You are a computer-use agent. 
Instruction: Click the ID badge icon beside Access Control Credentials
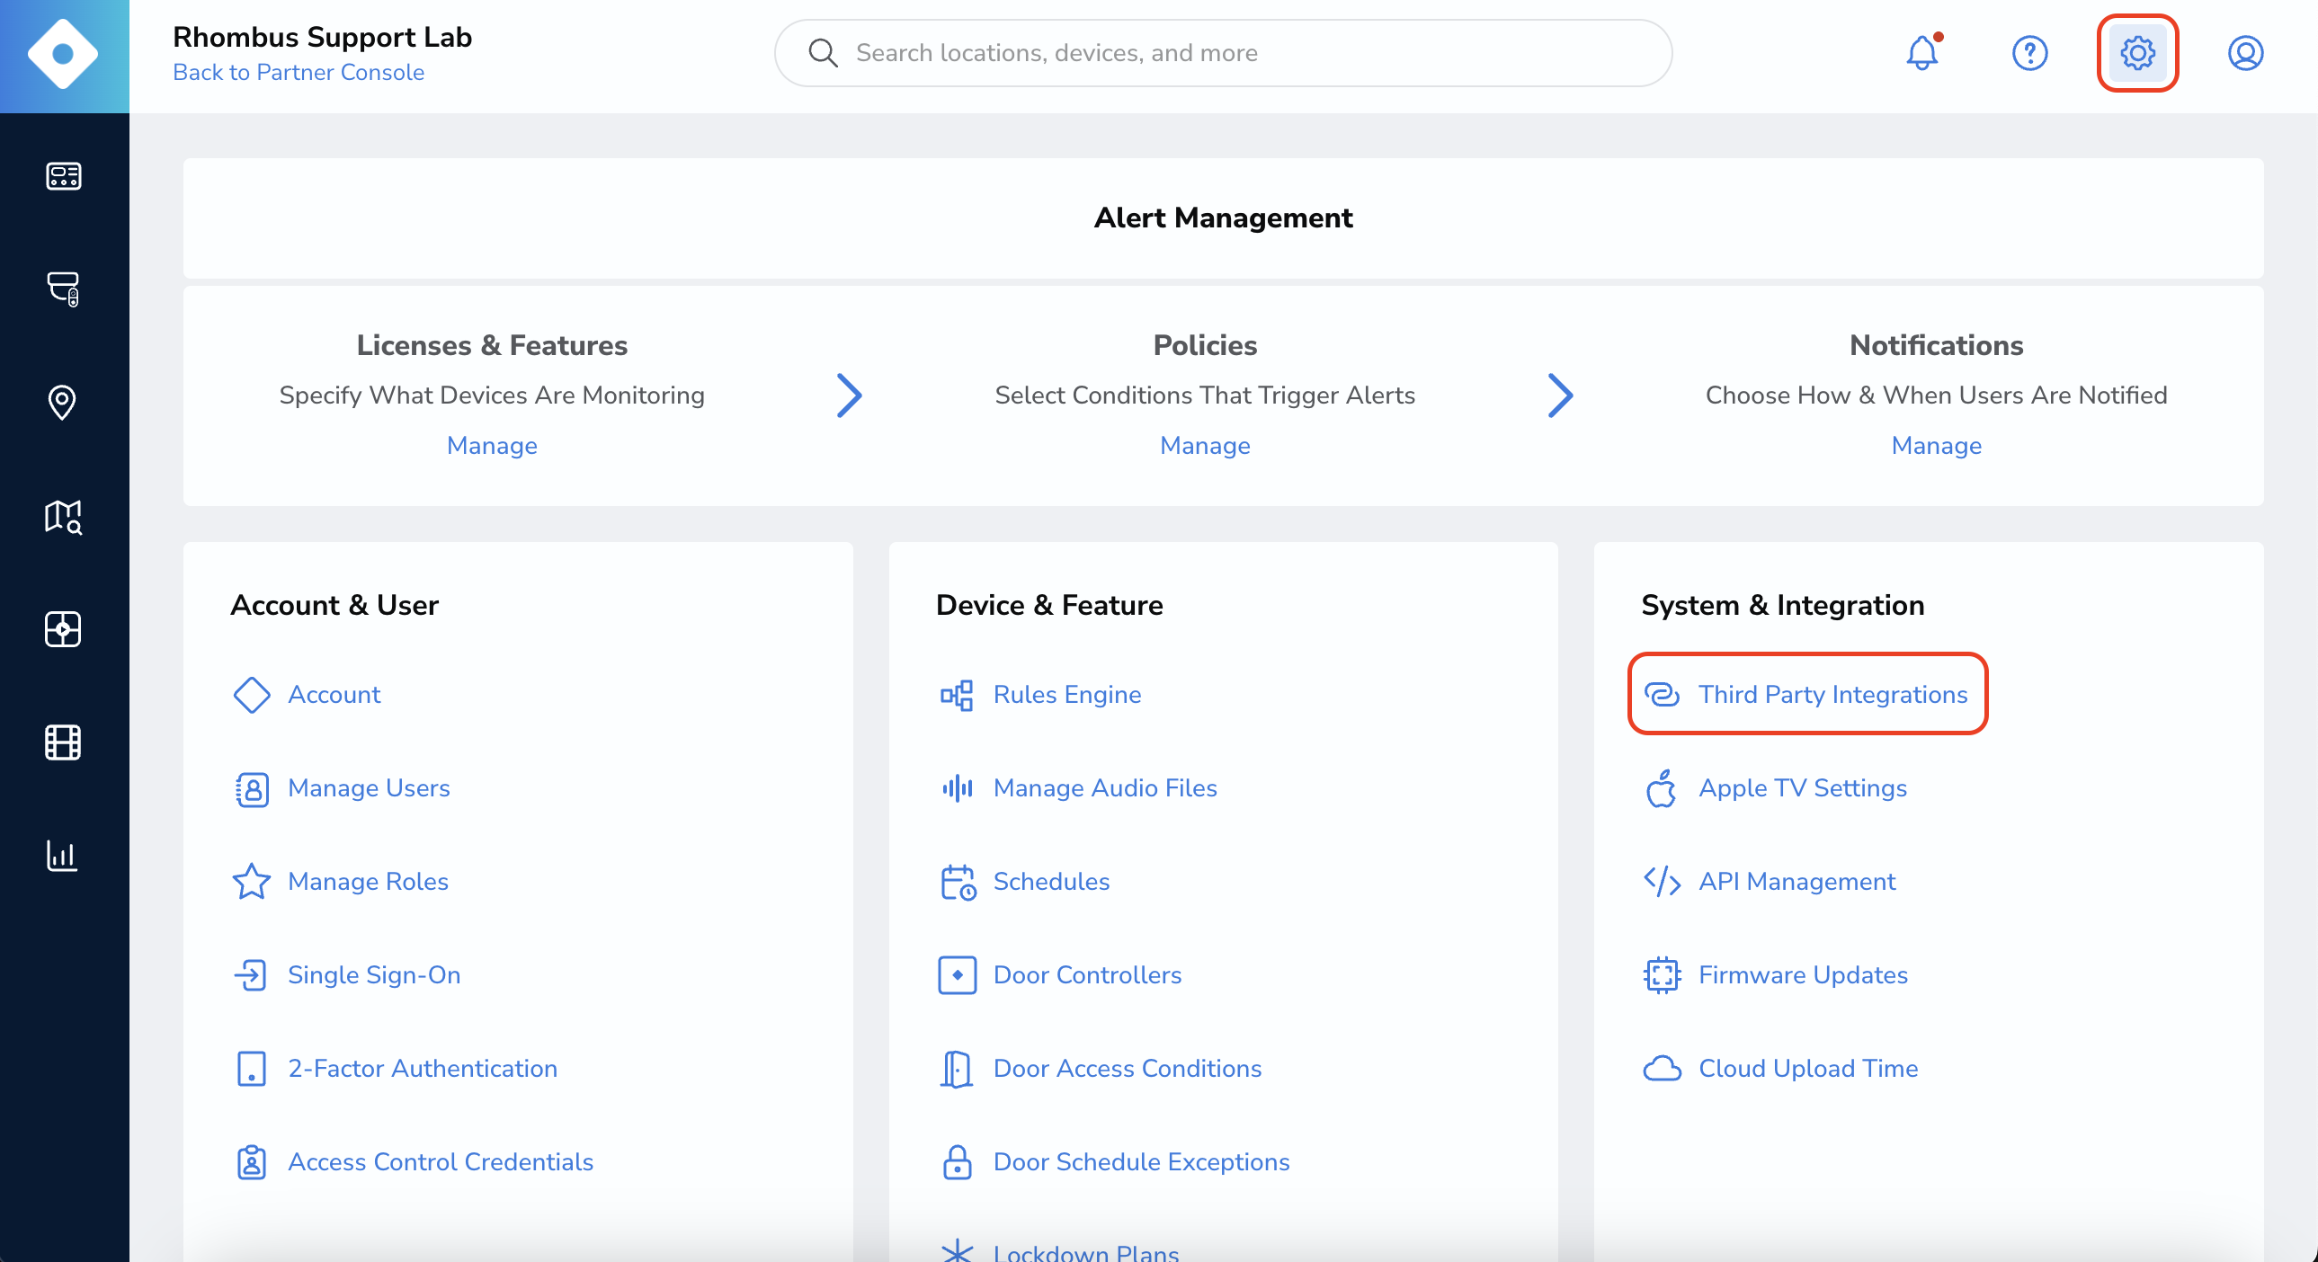tap(252, 1162)
